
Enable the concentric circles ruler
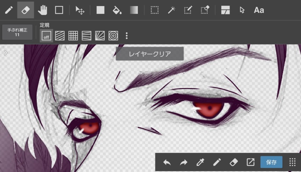(113, 36)
